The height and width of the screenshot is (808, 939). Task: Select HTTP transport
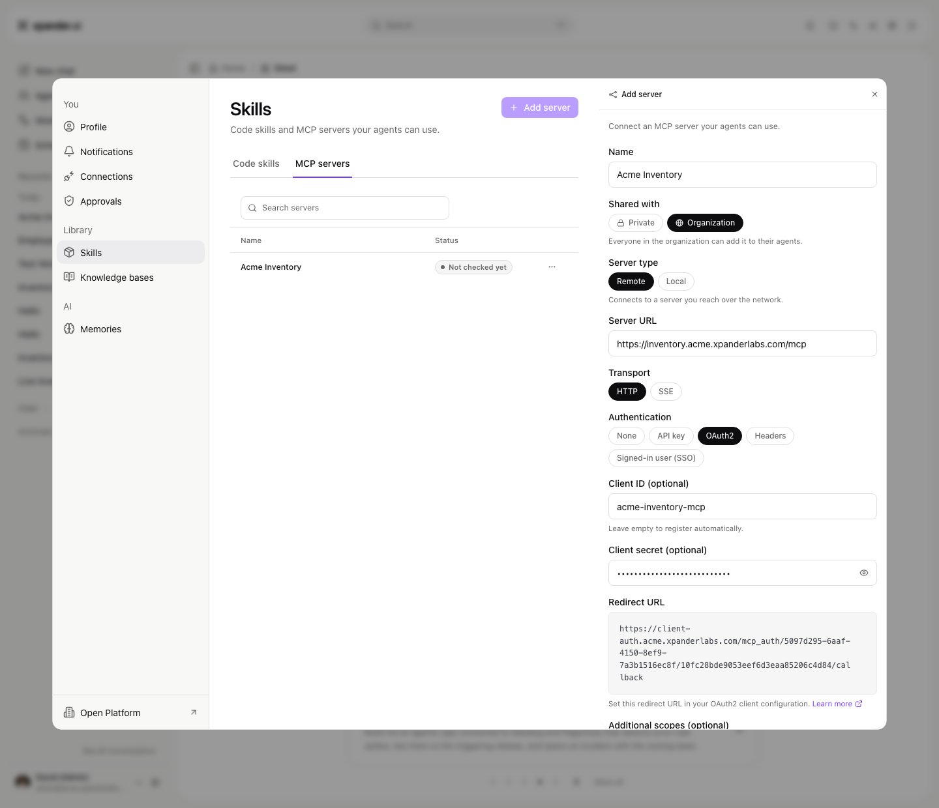[x=627, y=392]
